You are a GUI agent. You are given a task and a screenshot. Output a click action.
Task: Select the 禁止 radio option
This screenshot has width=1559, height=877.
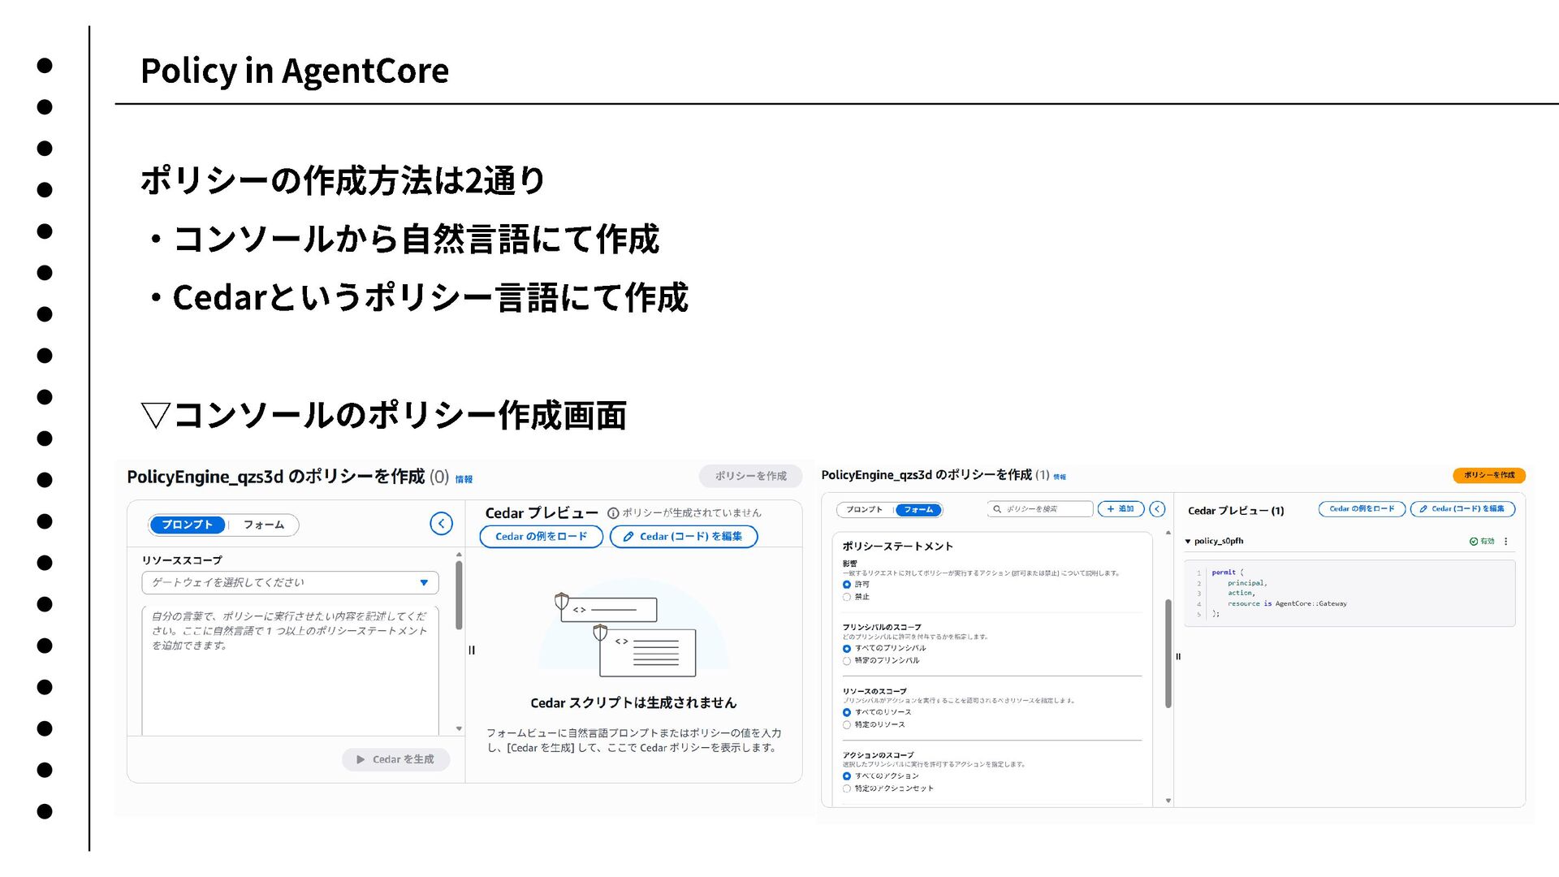(847, 597)
